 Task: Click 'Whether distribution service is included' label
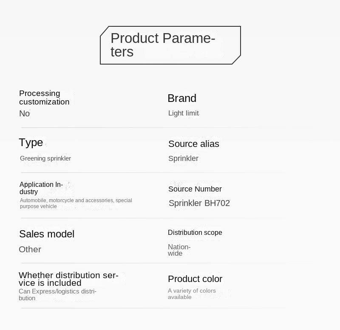68,279
